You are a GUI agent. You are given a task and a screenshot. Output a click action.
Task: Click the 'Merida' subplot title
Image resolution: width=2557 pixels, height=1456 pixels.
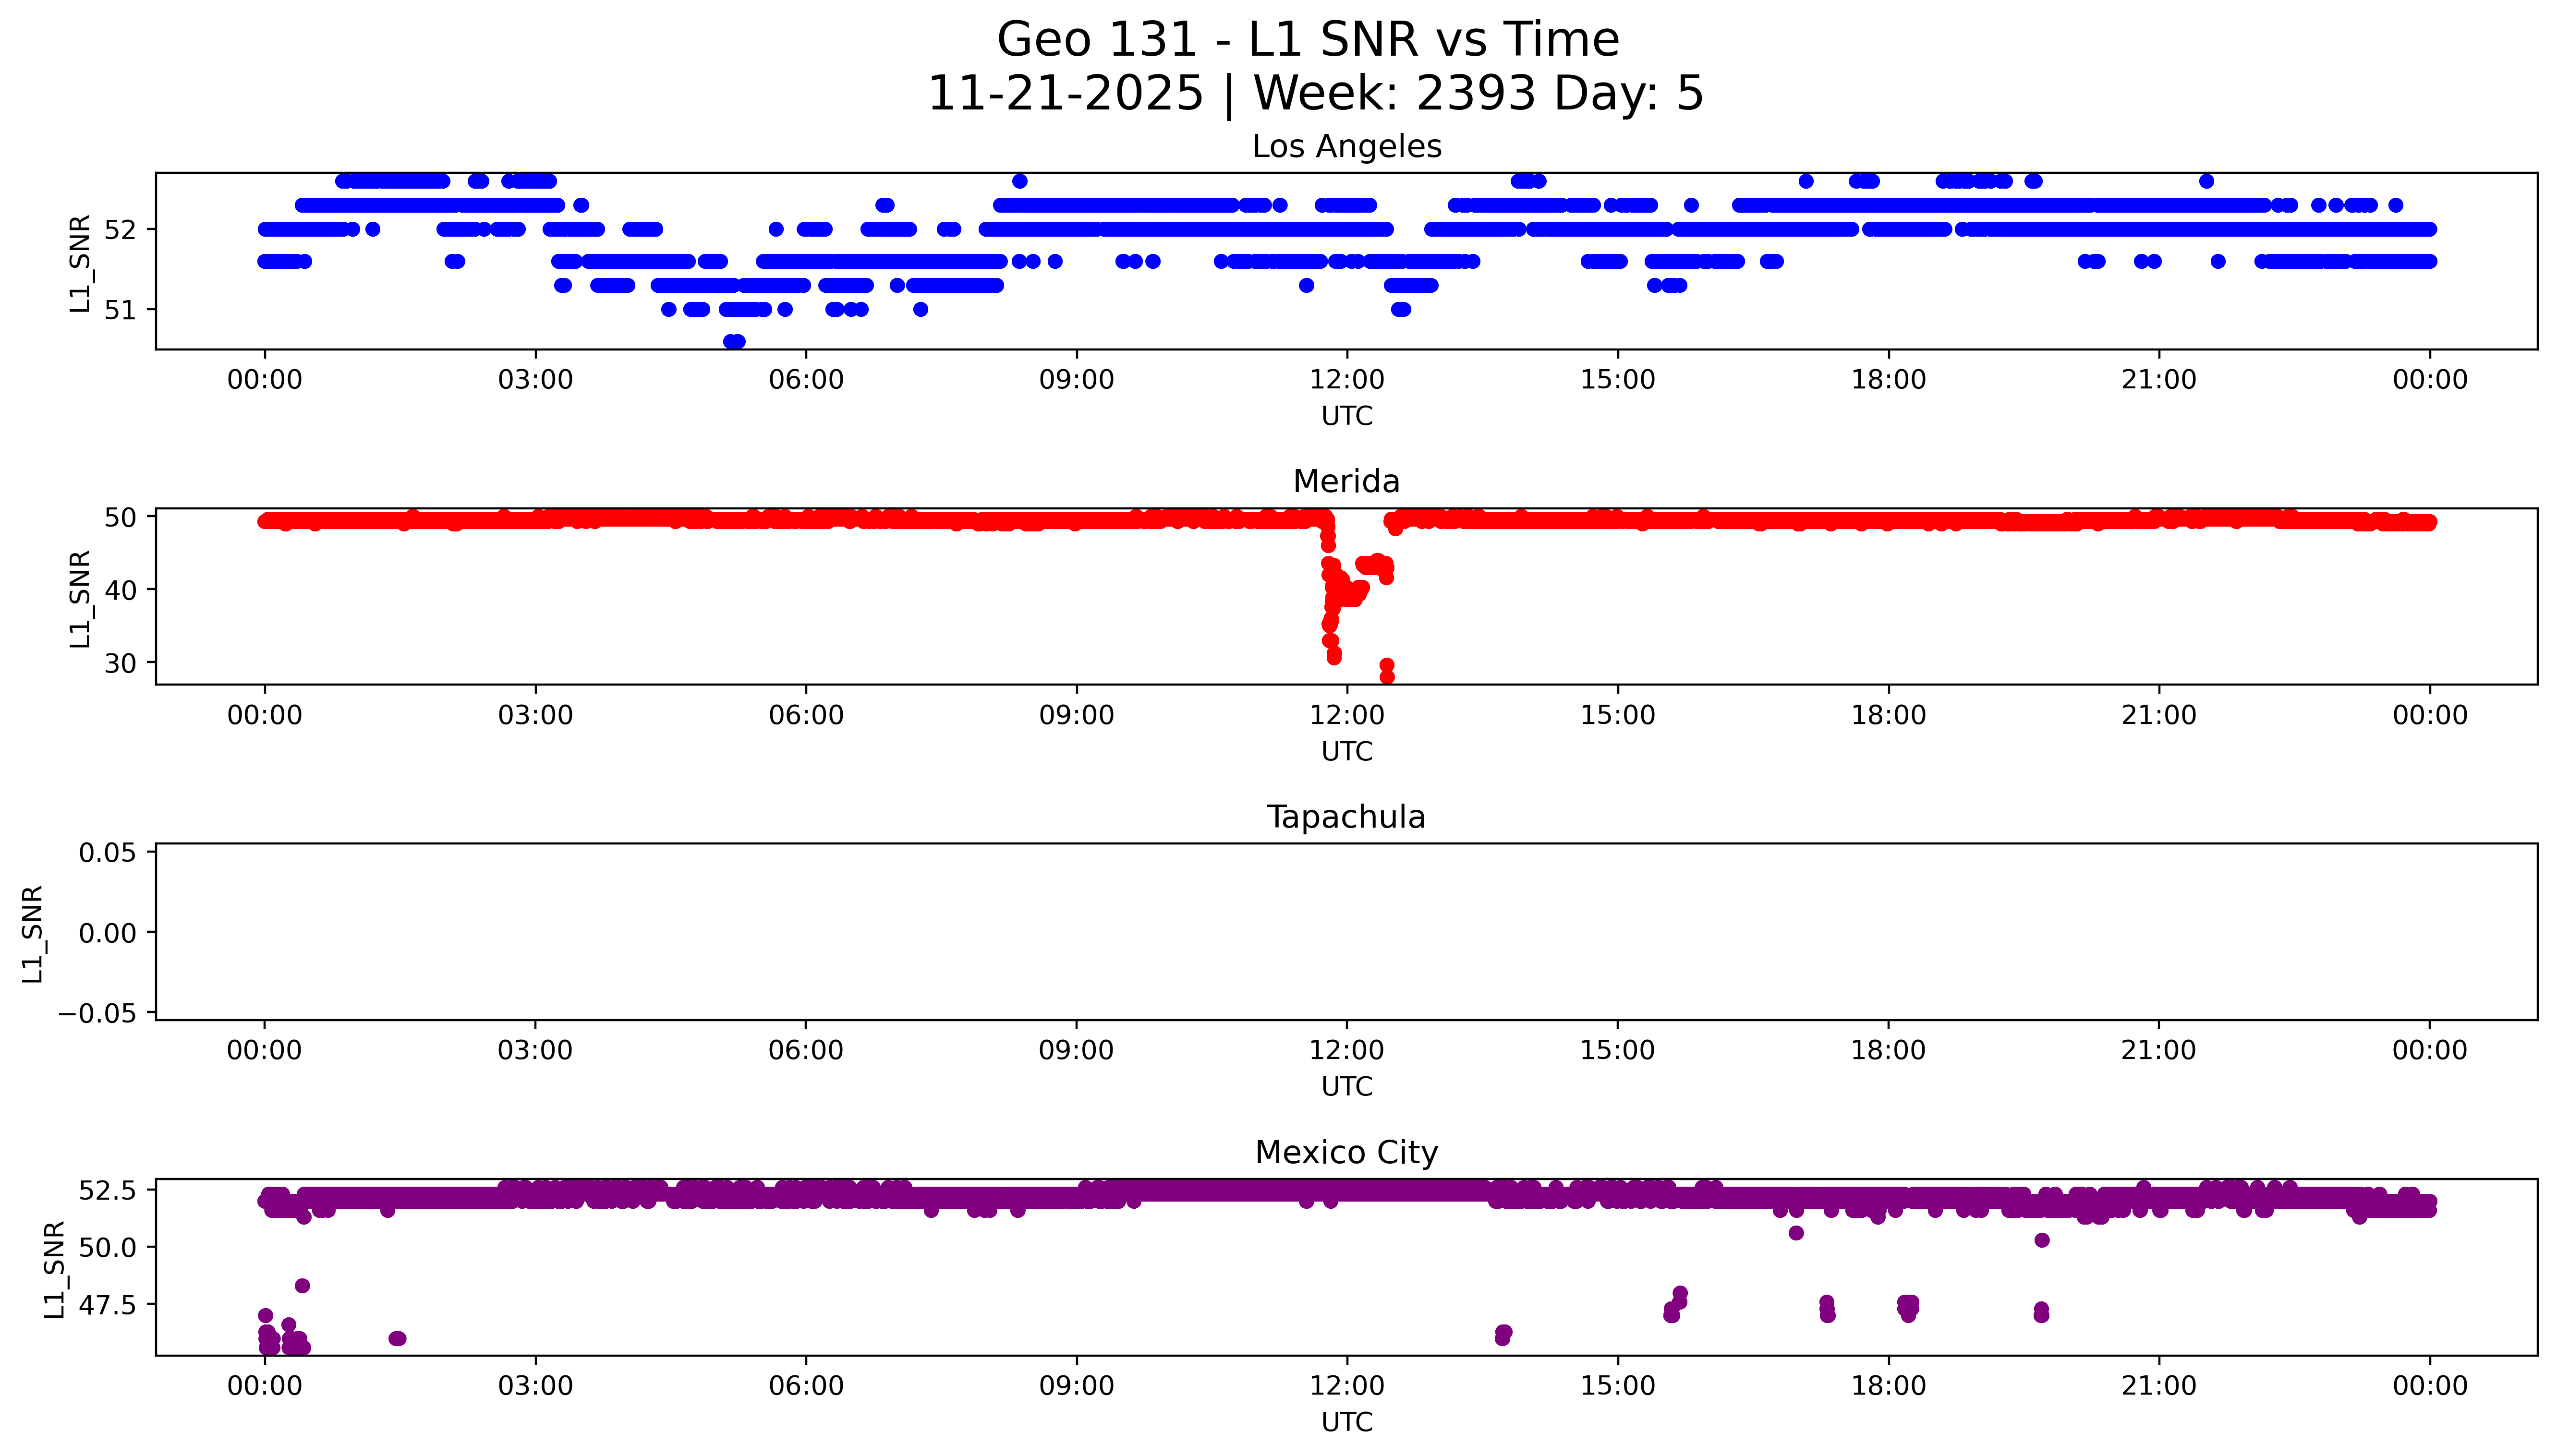(1346, 482)
